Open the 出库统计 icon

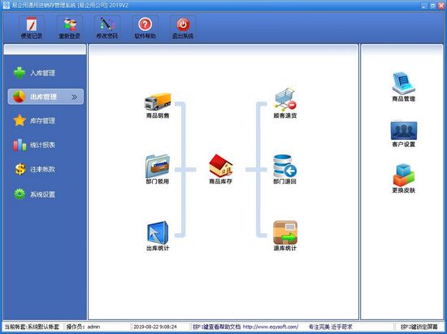click(x=158, y=233)
